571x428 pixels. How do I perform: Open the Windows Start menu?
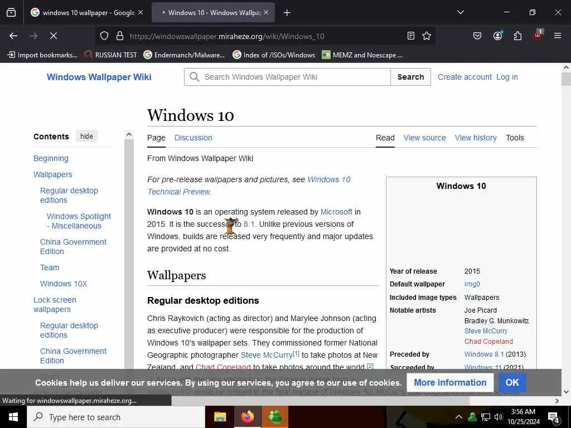click(13, 417)
